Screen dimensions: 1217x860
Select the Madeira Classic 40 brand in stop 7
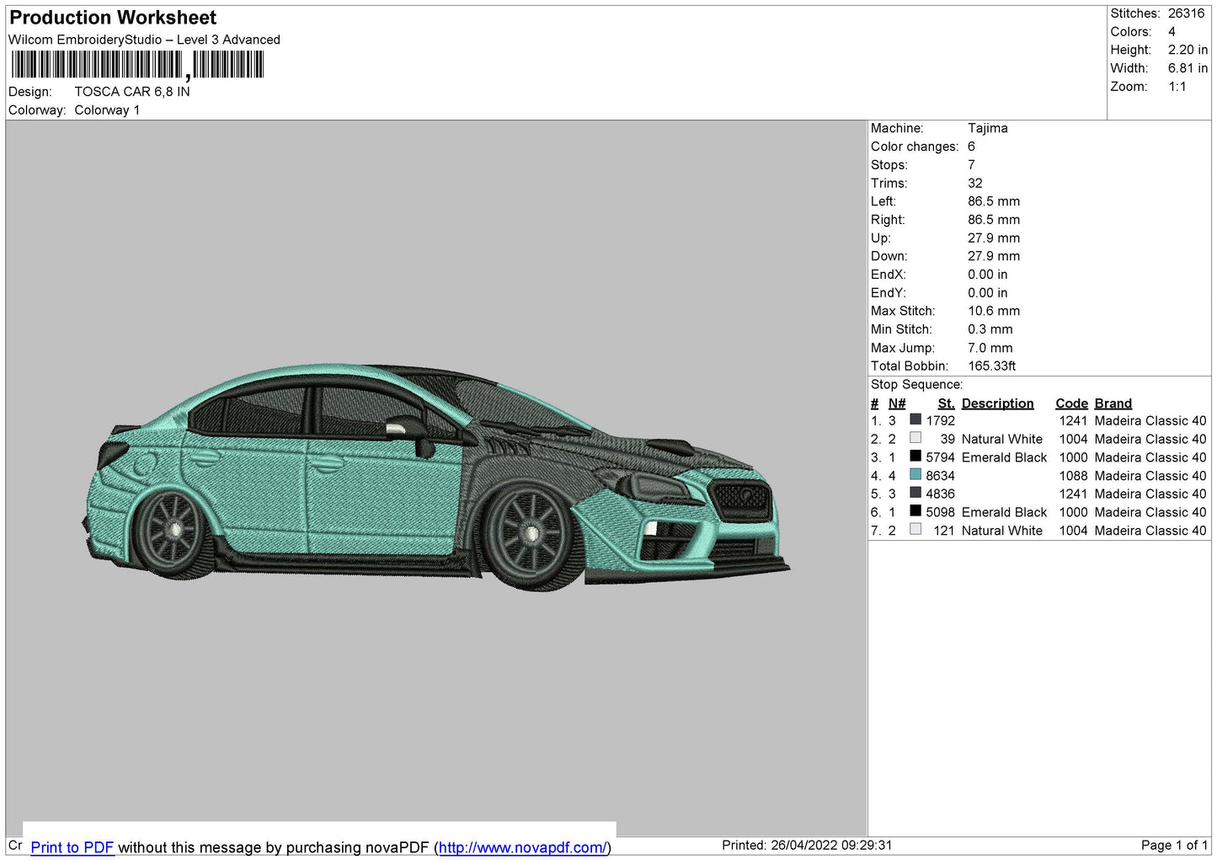pyautogui.click(x=1150, y=531)
